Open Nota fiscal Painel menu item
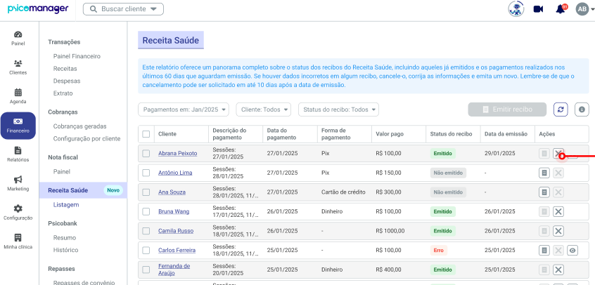 61,172
